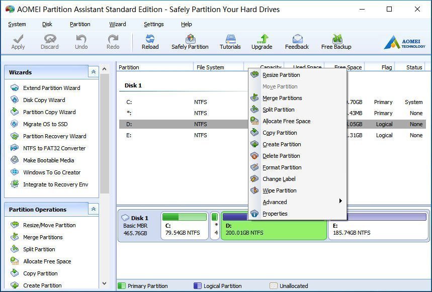Image resolution: width=432 pixels, height=292 pixels.
Task: Open the Disk menu
Action: coord(47,24)
